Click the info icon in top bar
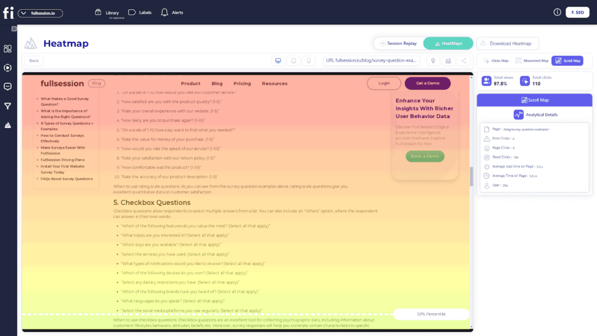The width and height of the screenshot is (597, 336). [557, 12]
